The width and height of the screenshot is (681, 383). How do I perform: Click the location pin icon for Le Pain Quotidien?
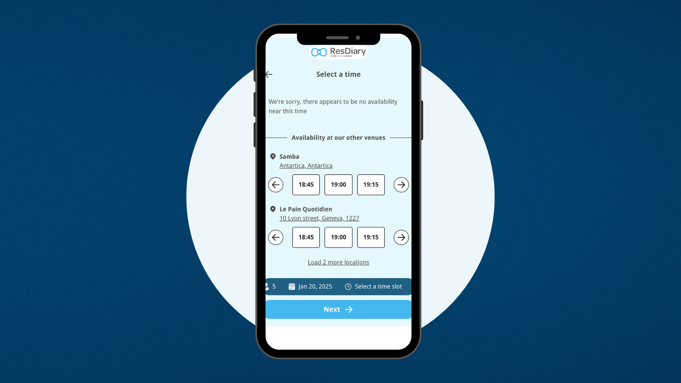pyautogui.click(x=272, y=209)
